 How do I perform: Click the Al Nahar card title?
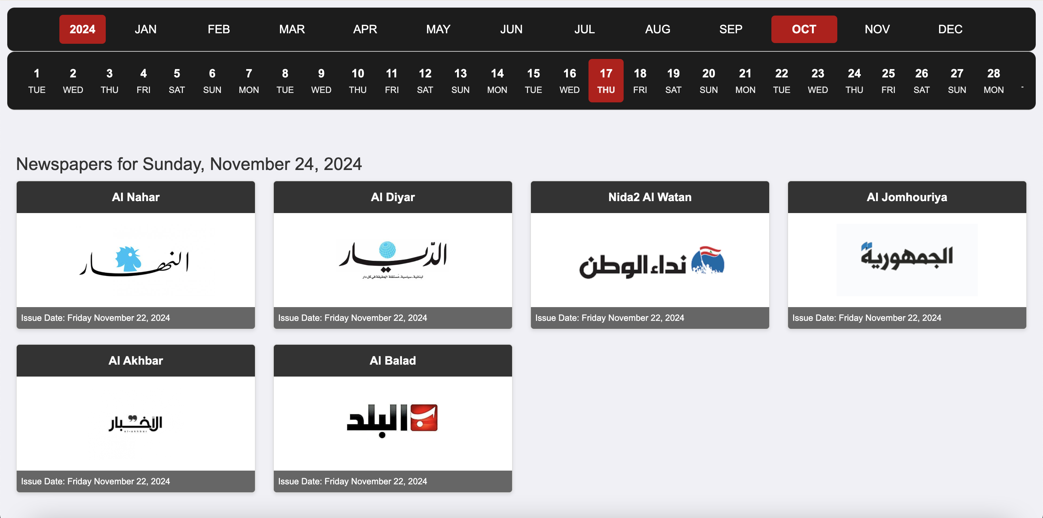tap(135, 197)
